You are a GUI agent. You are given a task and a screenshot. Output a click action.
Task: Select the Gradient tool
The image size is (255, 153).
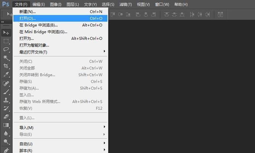coord(6,125)
